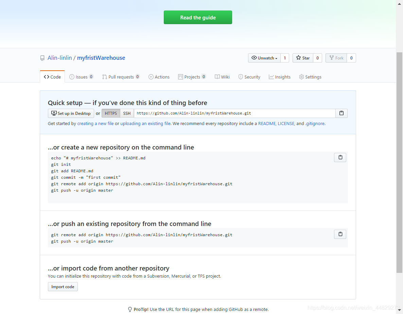Screen dimensions: 403x314
Task: Open the .gitignore link
Action: click(x=315, y=124)
